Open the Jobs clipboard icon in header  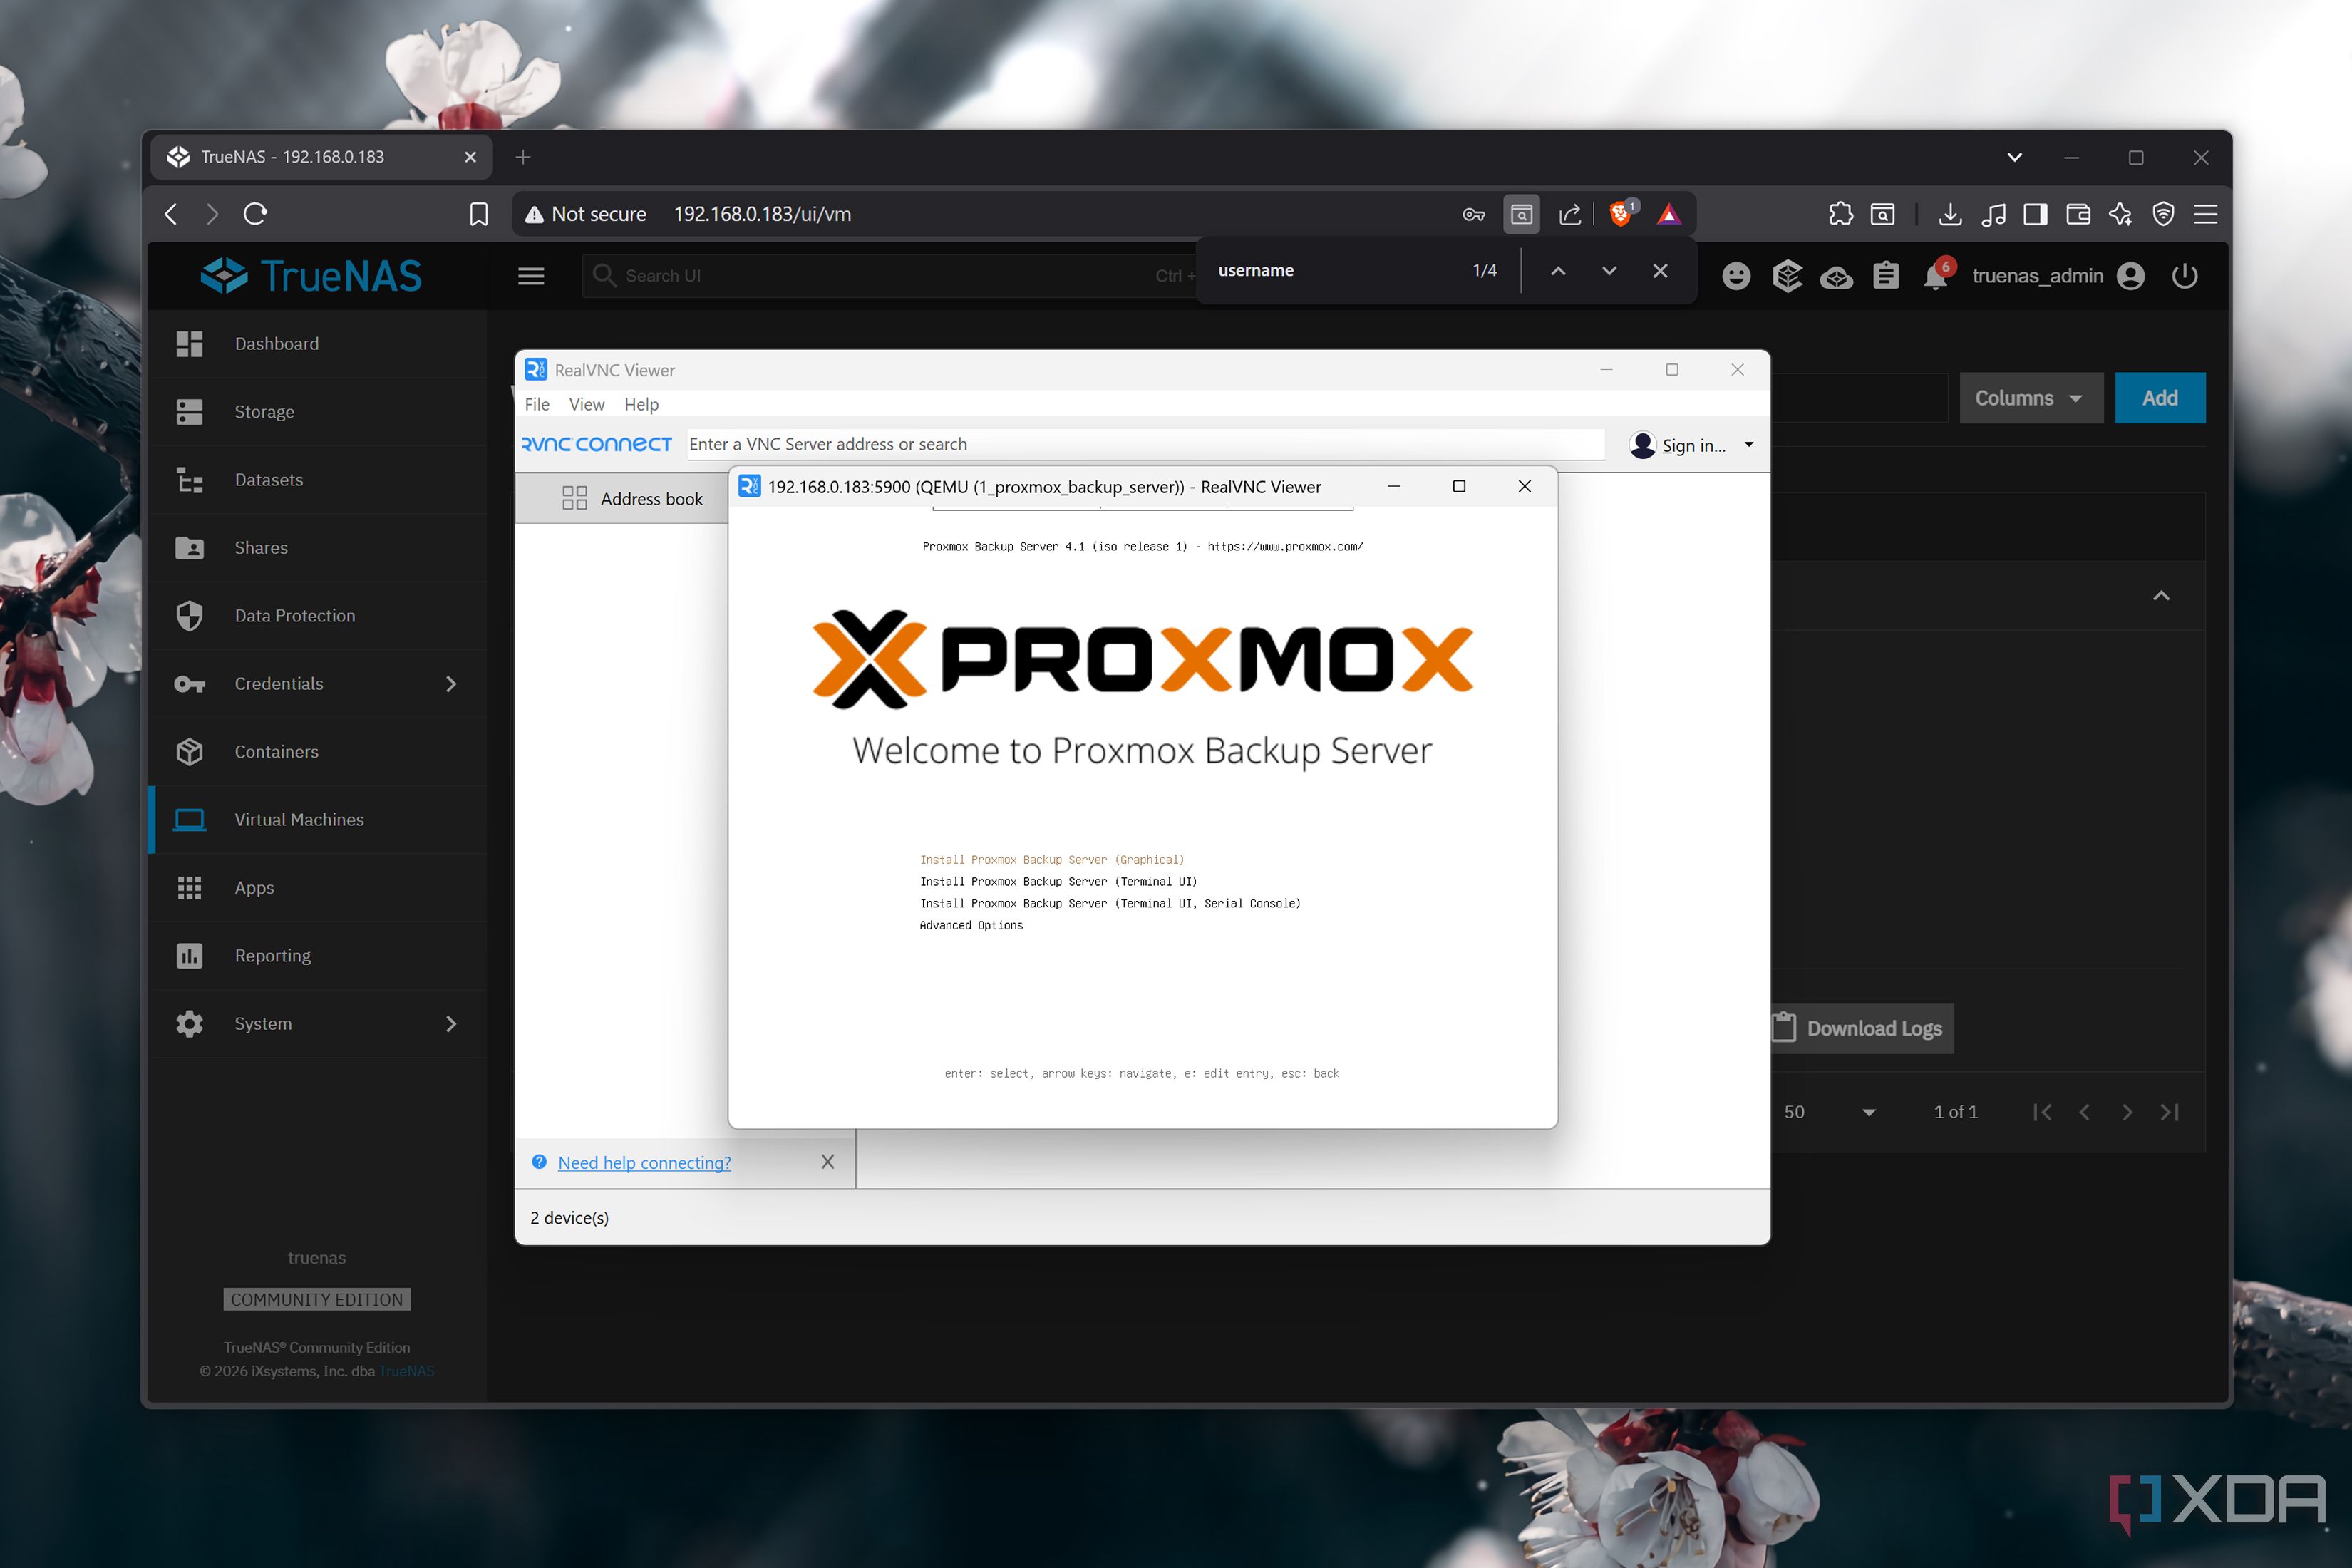1886,276
